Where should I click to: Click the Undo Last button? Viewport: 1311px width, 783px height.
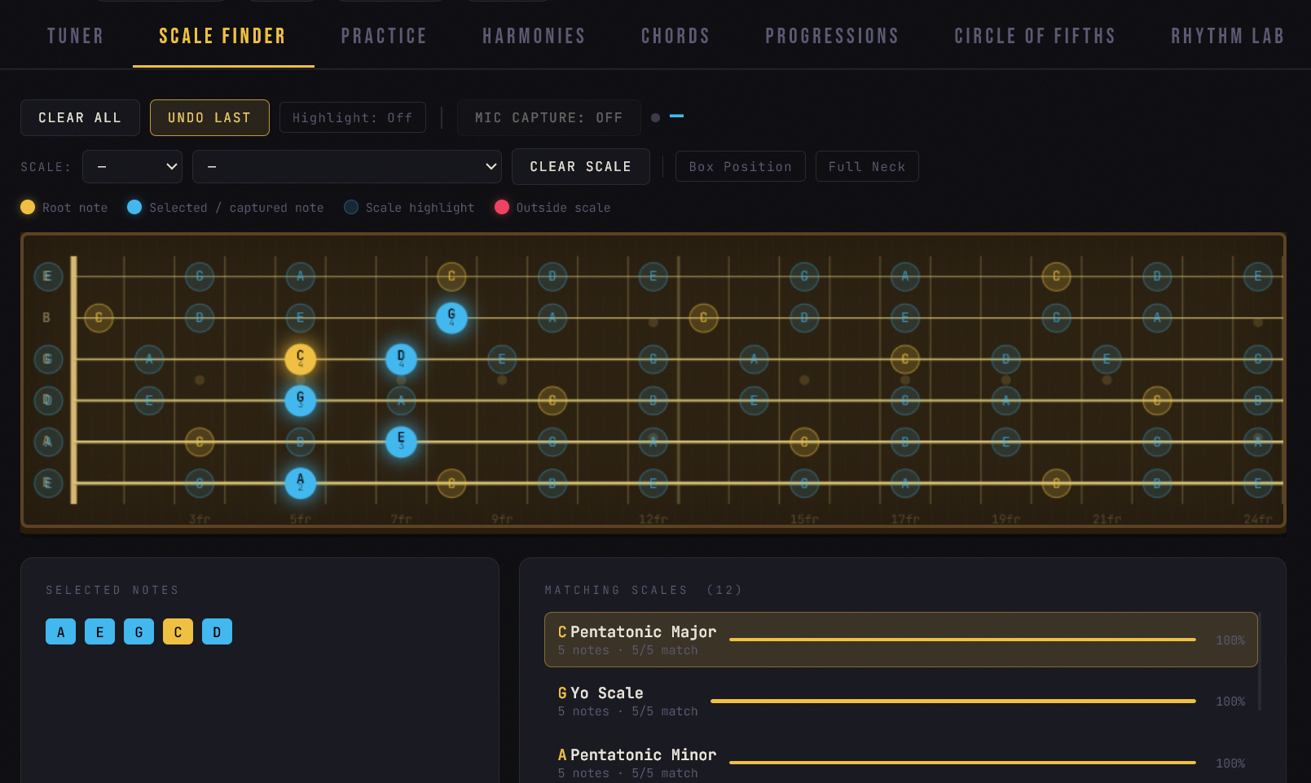click(x=209, y=117)
